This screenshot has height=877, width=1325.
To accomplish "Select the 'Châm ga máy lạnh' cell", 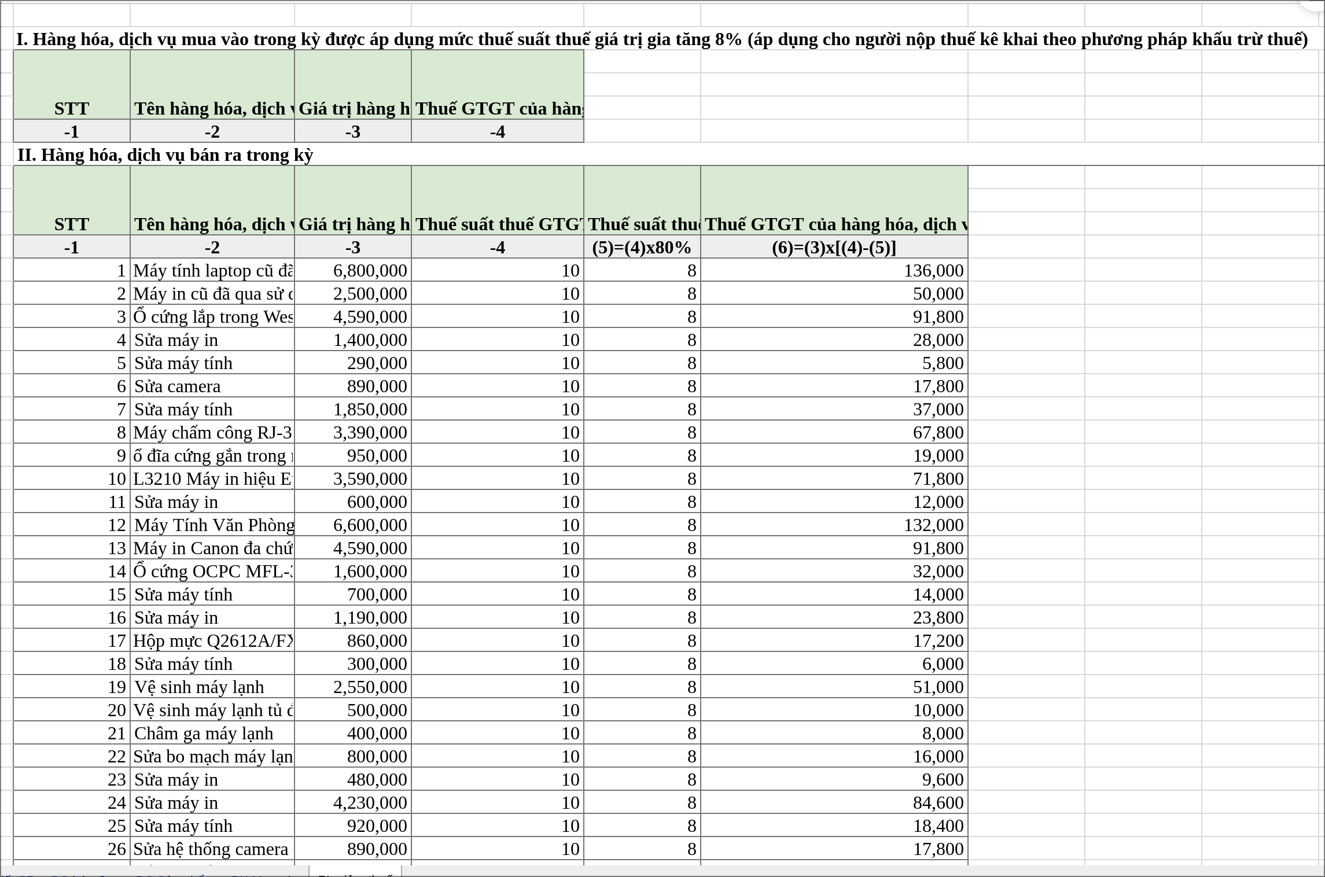I will click(212, 734).
